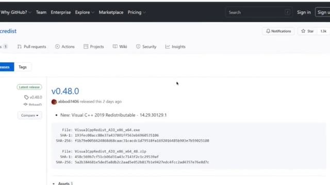View the 1.3k stargazers count
This screenshot has width=330, height=185.
323,31
